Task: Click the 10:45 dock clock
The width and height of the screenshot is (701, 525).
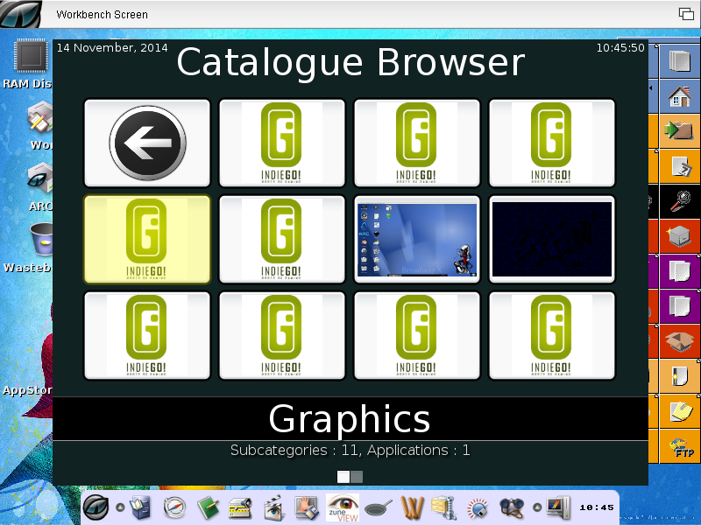Action: pyautogui.click(x=597, y=507)
